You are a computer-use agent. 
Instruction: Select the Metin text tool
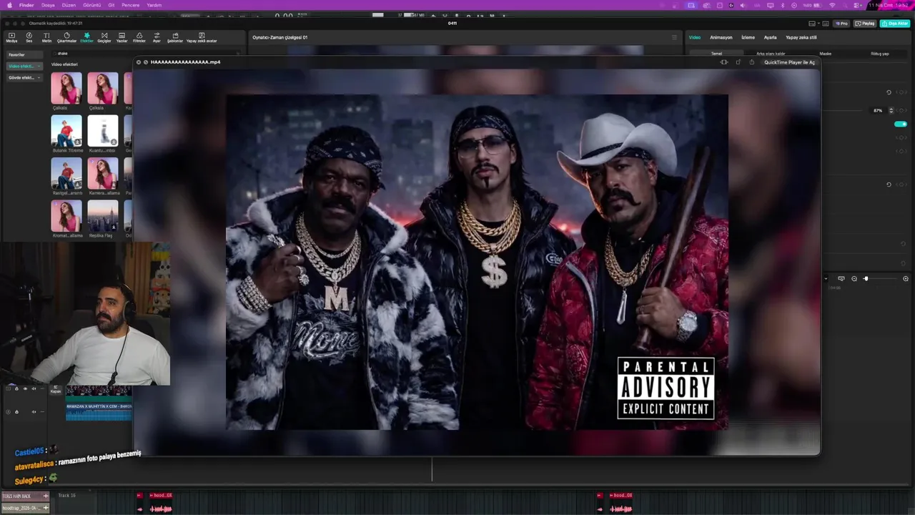[x=46, y=37]
